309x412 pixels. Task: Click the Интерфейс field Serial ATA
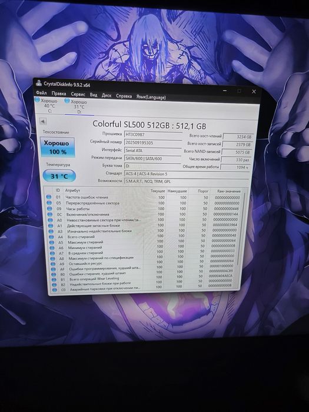tap(152, 151)
